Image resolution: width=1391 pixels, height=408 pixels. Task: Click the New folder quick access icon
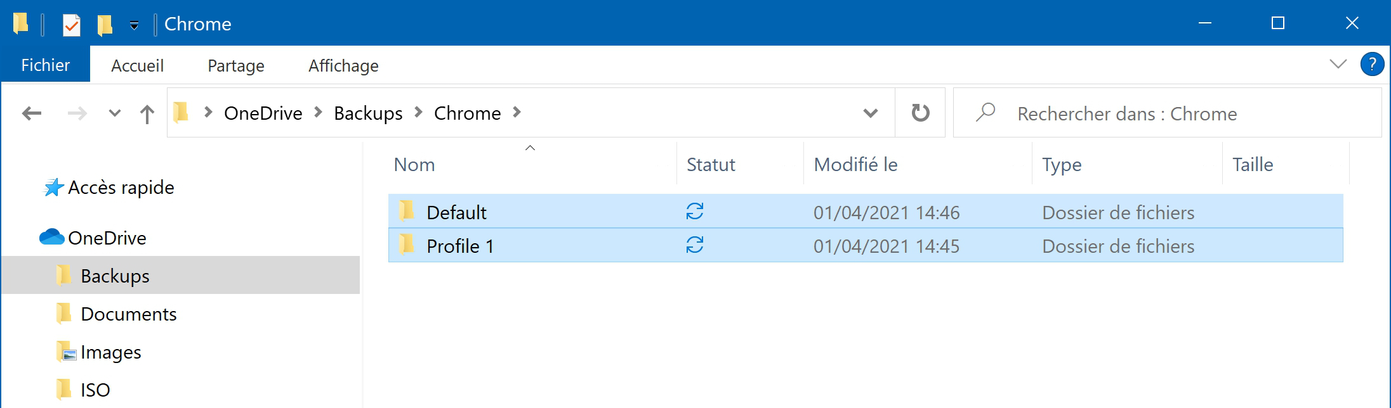tap(105, 25)
